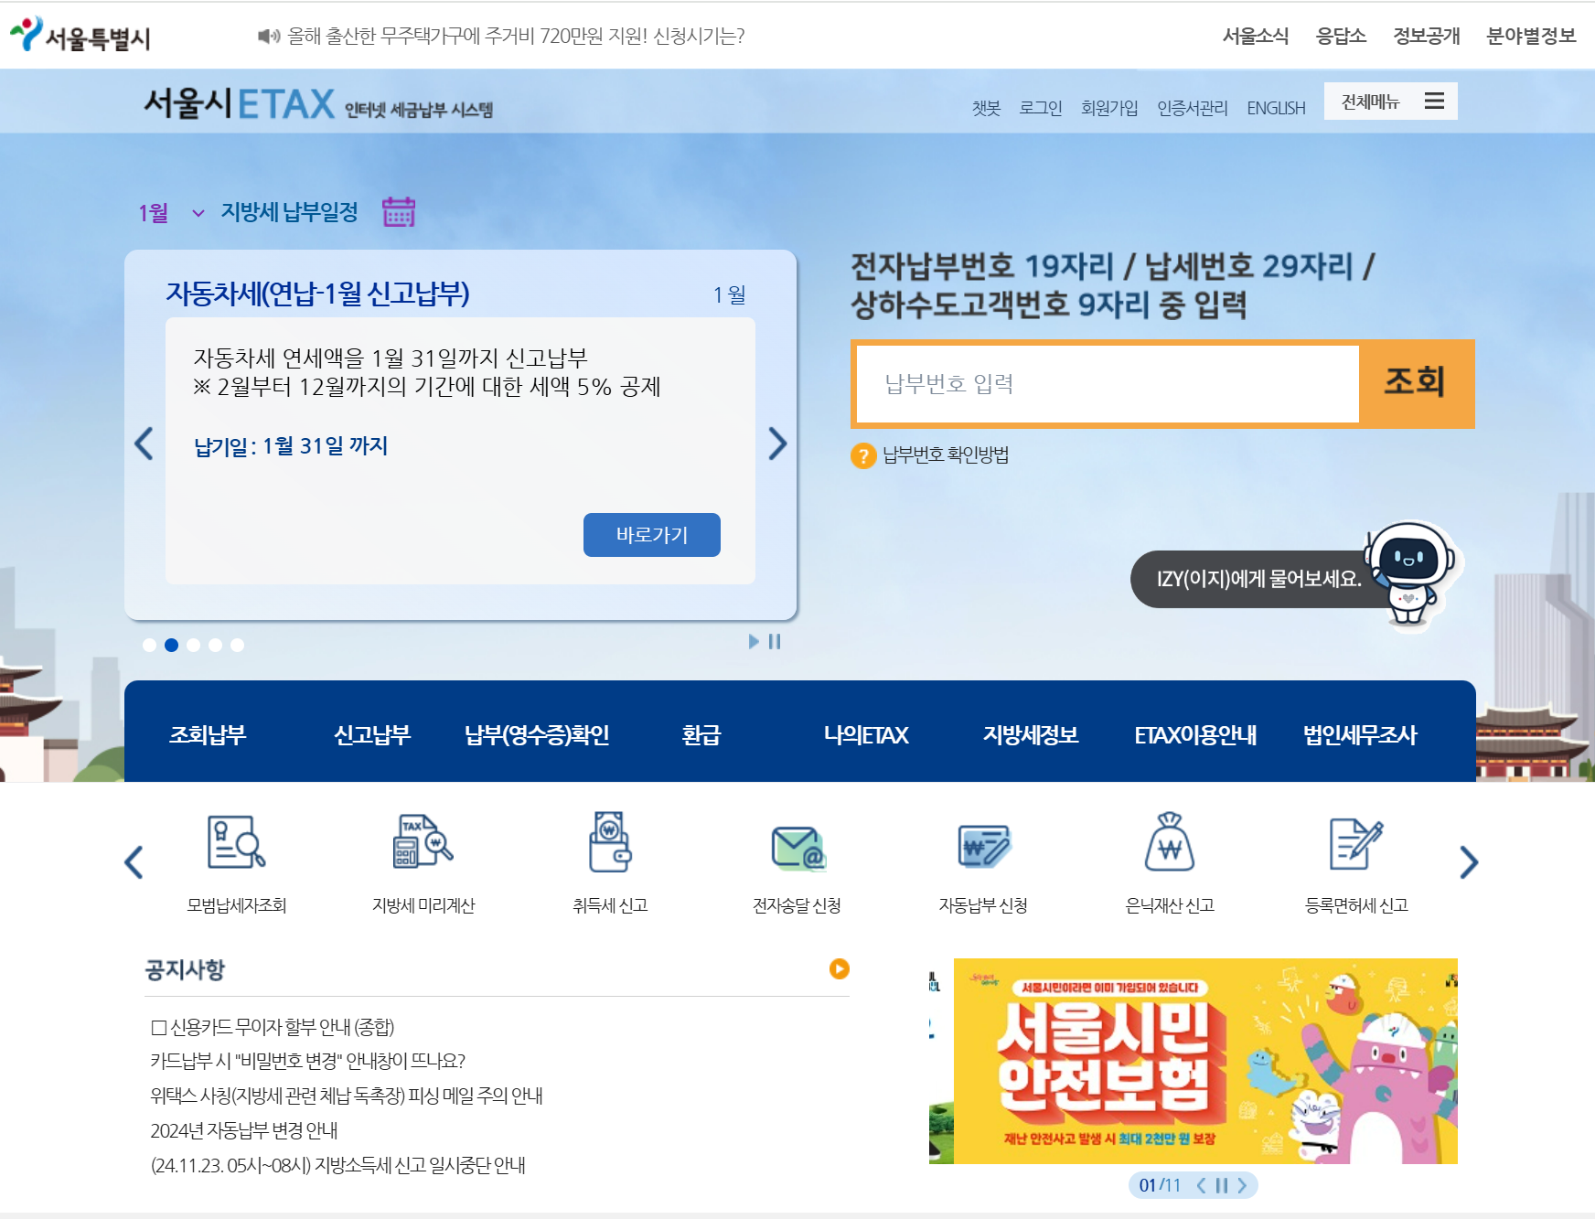Show next promotional banner
Viewport: 1595px width, 1219px height.
click(x=1242, y=1185)
